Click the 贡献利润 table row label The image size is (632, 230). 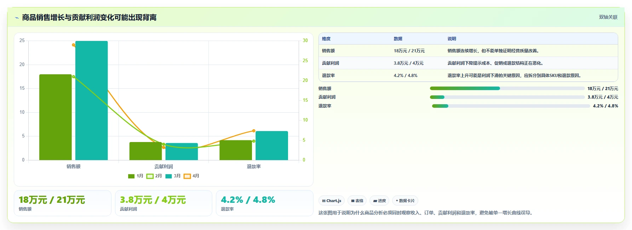[331, 63]
